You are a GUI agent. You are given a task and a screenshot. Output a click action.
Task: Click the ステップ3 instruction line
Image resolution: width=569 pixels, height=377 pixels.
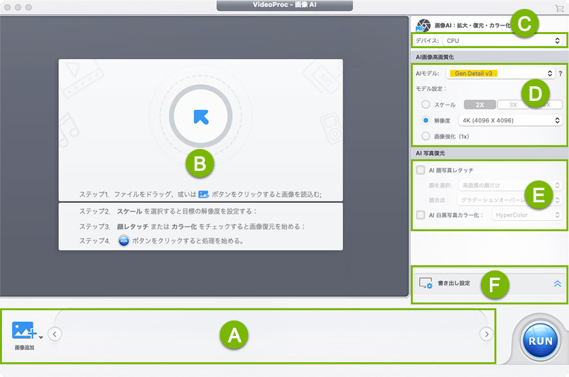pyautogui.click(x=192, y=227)
